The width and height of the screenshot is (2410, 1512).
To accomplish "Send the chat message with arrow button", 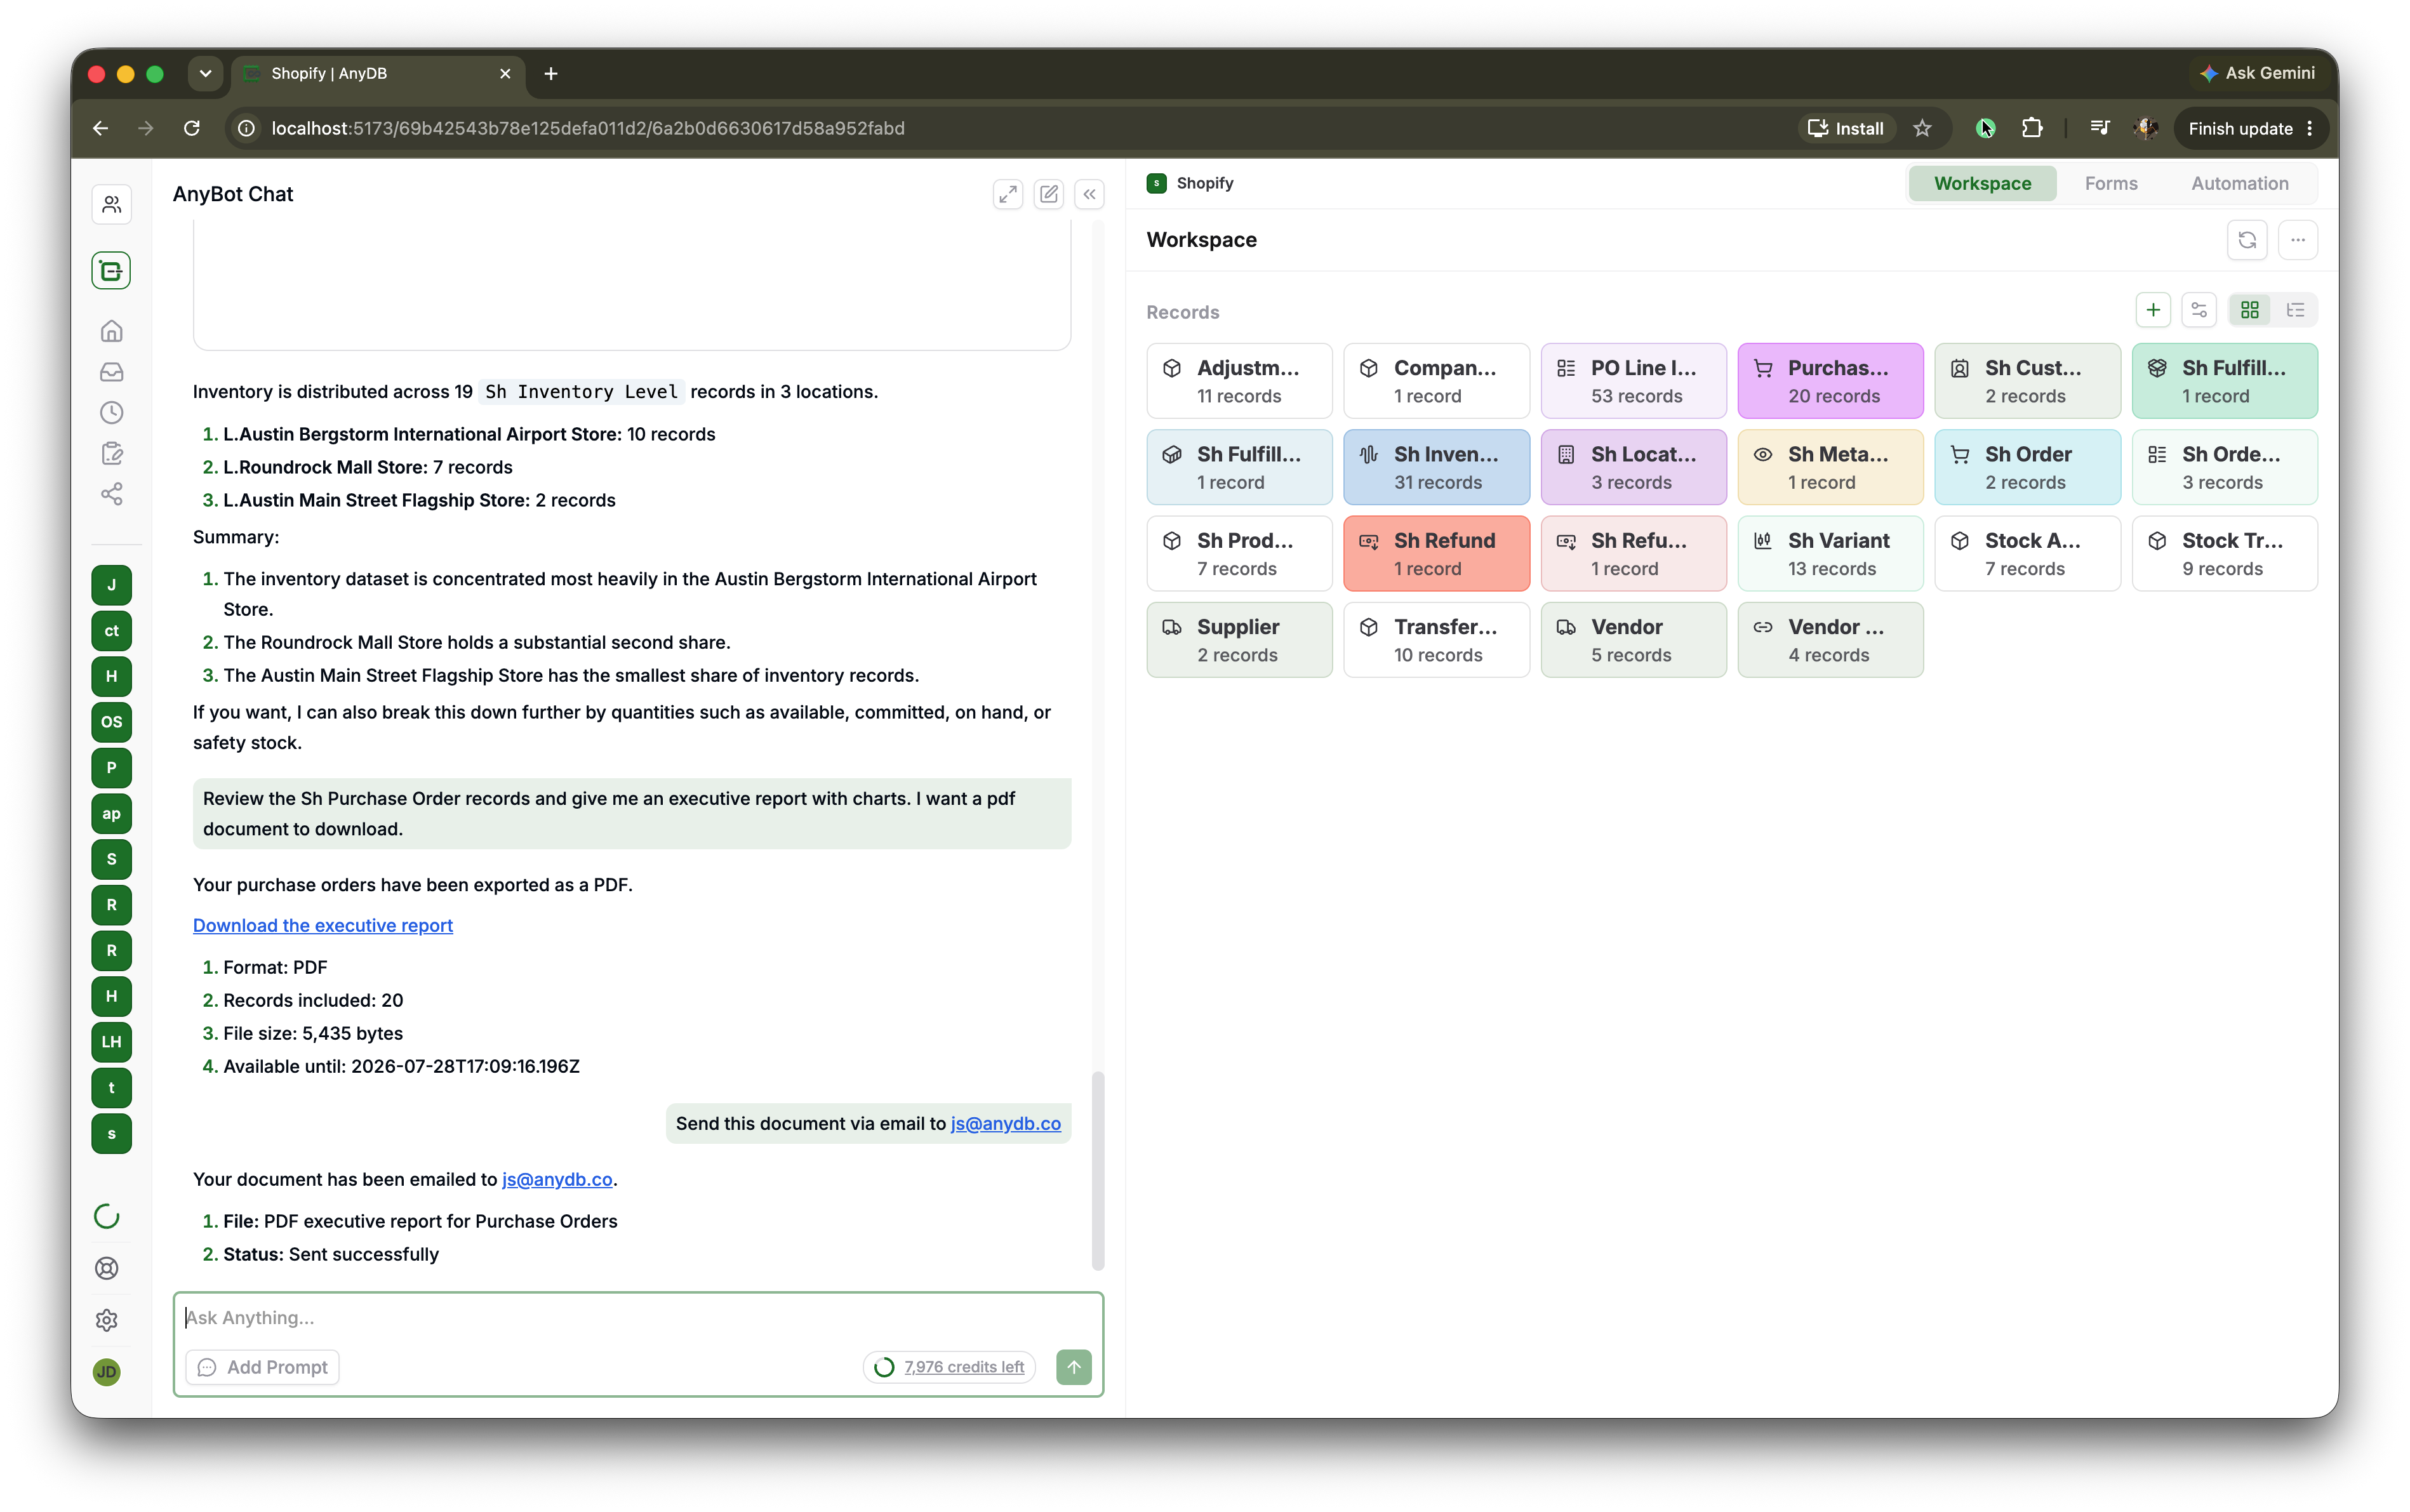I will pyautogui.click(x=1074, y=1366).
